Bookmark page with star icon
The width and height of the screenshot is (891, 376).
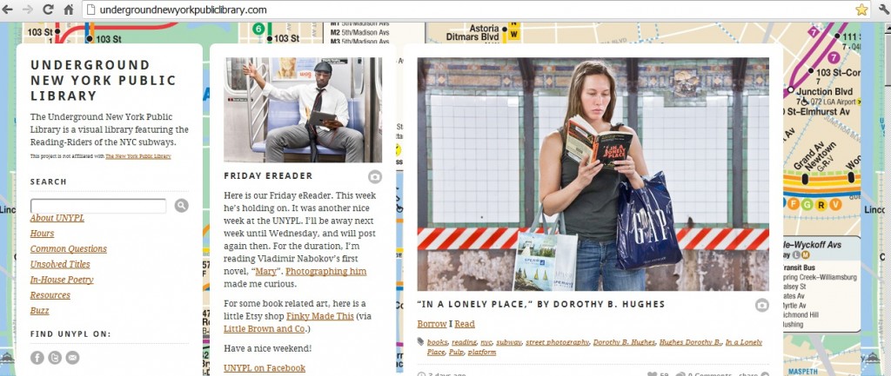coord(861,10)
